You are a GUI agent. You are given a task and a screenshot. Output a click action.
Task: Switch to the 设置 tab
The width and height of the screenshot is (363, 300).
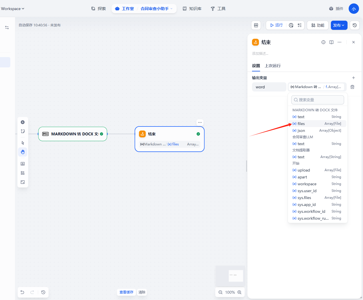[x=256, y=66]
